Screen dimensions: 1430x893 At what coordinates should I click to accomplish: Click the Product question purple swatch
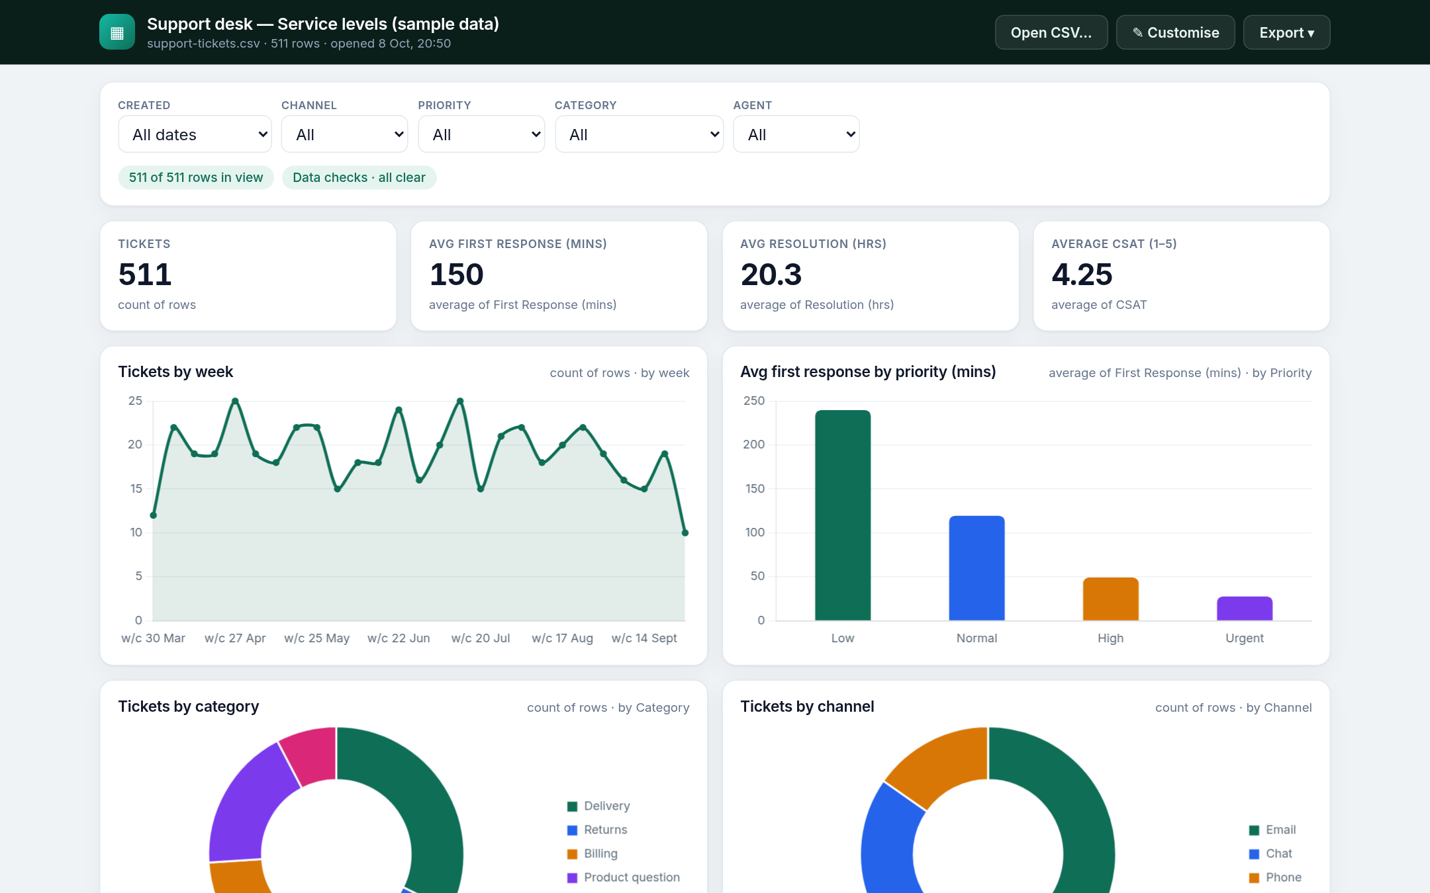point(572,878)
